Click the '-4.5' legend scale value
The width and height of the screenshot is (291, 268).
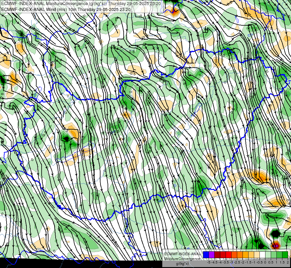[x=214, y=262]
